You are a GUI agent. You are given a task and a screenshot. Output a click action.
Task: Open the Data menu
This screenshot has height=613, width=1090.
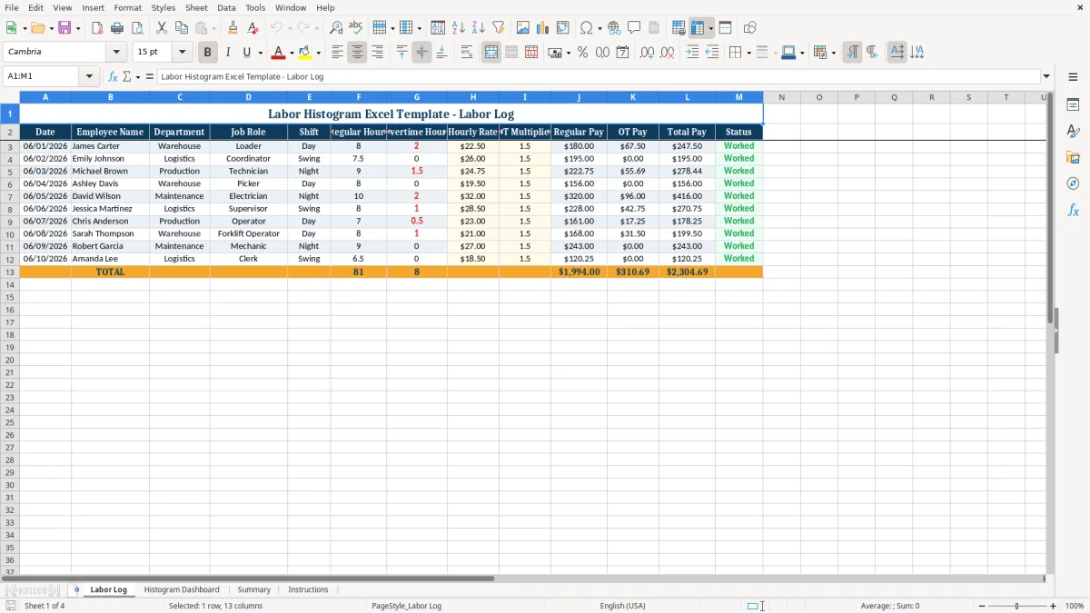tap(226, 7)
